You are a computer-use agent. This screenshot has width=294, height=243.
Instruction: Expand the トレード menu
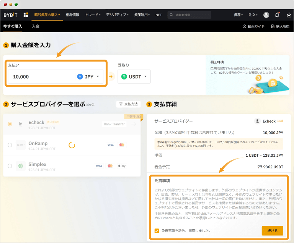(x=93, y=15)
